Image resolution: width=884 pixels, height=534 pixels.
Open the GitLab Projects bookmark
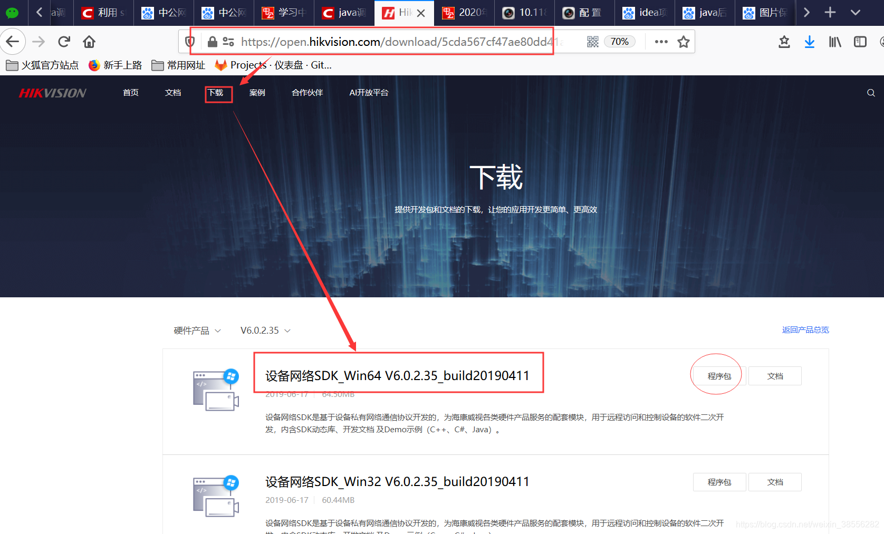pyautogui.click(x=273, y=65)
